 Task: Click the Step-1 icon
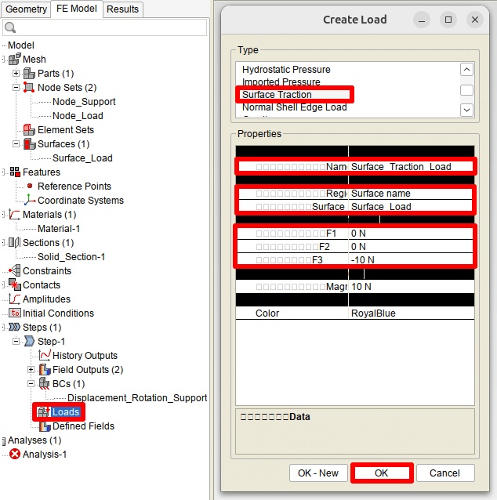29,341
